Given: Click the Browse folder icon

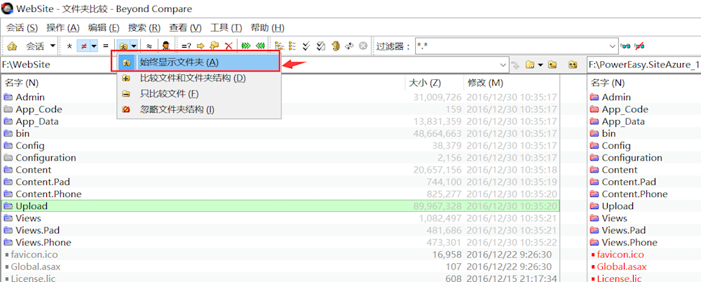Looking at the screenshot, I should (530, 65).
